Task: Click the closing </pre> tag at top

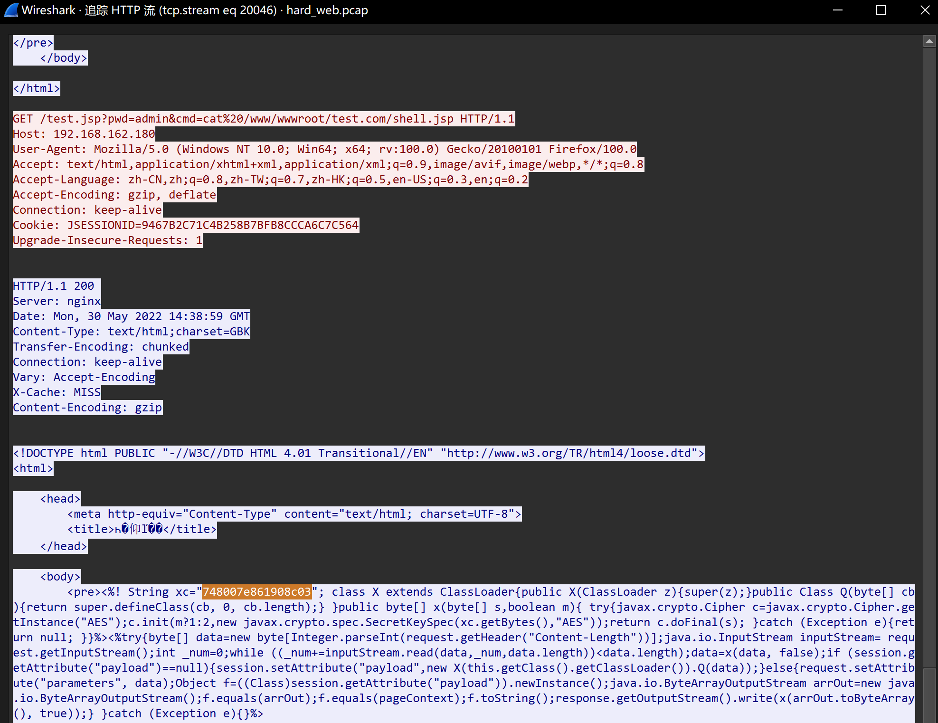Action: point(33,43)
